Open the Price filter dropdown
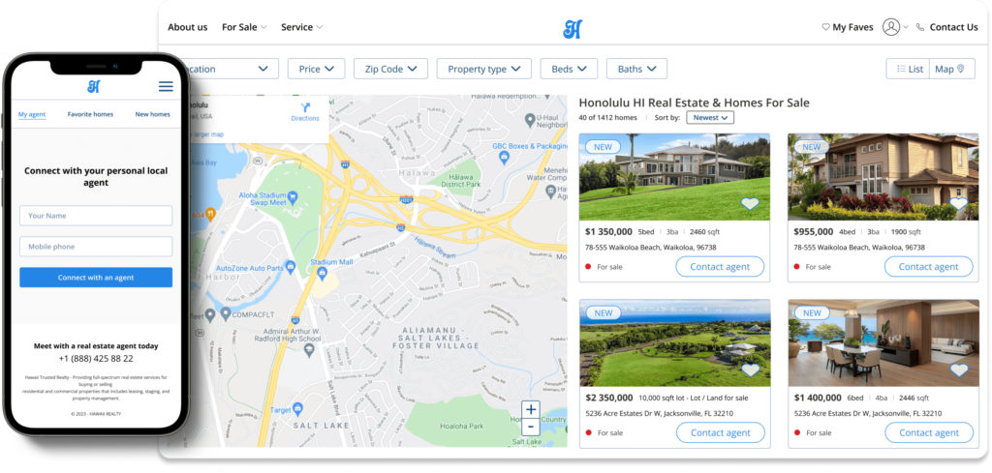Screen dimensions: 992x473 point(317,69)
